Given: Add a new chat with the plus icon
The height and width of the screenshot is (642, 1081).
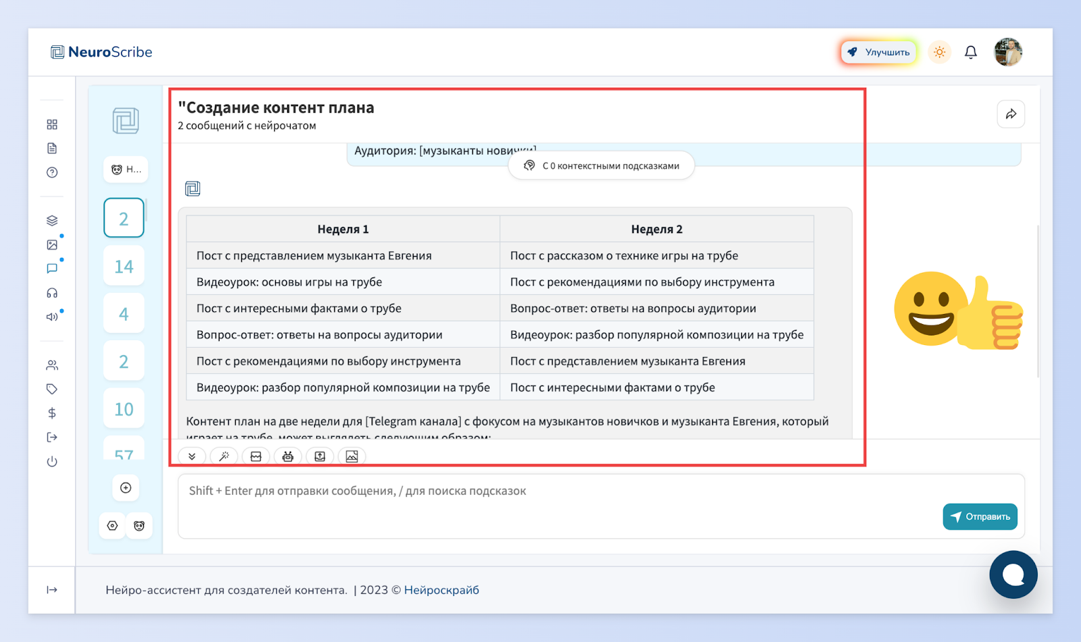Looking at the screenshot, I should click(x=126, y=487).
